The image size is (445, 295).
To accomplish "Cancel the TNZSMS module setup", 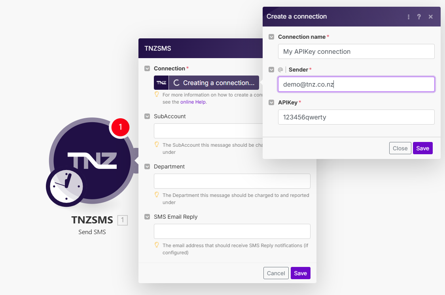I will [276, 273].
